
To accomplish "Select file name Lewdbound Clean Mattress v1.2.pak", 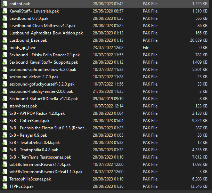I will (42, 26).
